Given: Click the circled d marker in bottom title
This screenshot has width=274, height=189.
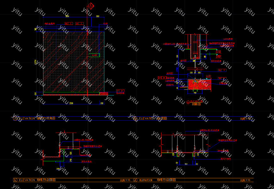Looking at the screenshot, I should pos(135,180).
